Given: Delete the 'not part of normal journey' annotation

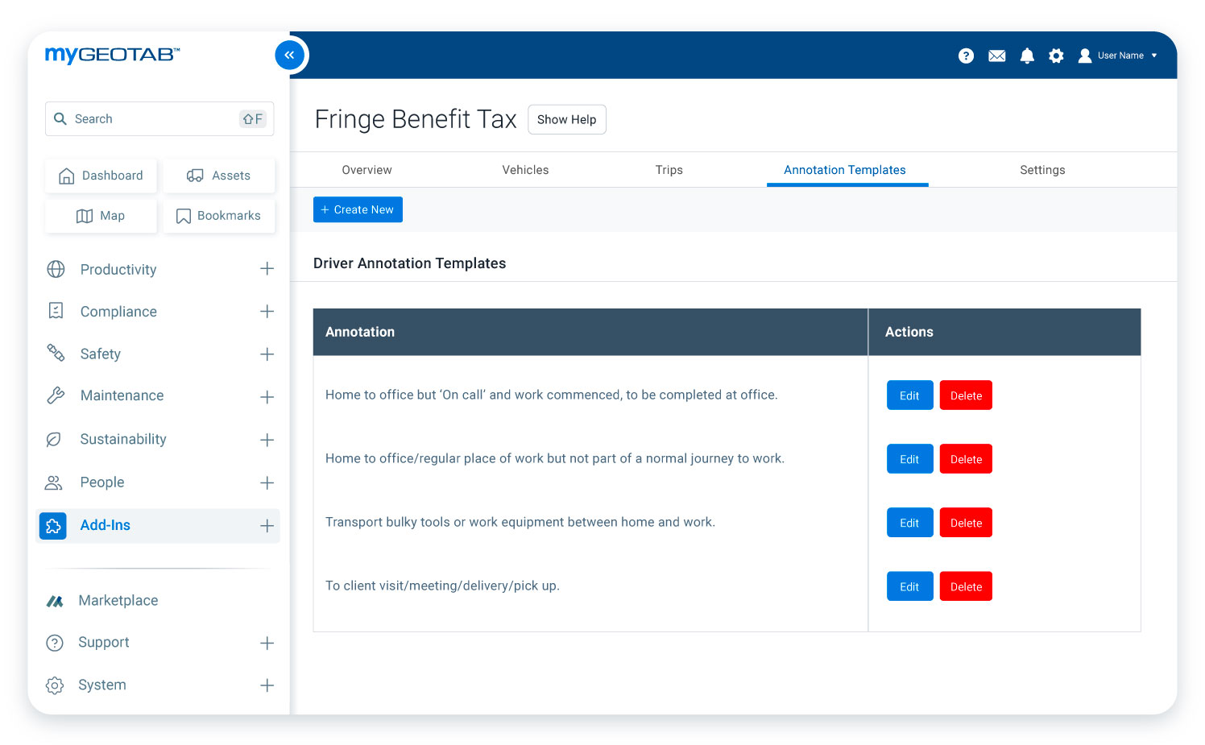Looking at the screenshot, I should click(x=966, y=459).
